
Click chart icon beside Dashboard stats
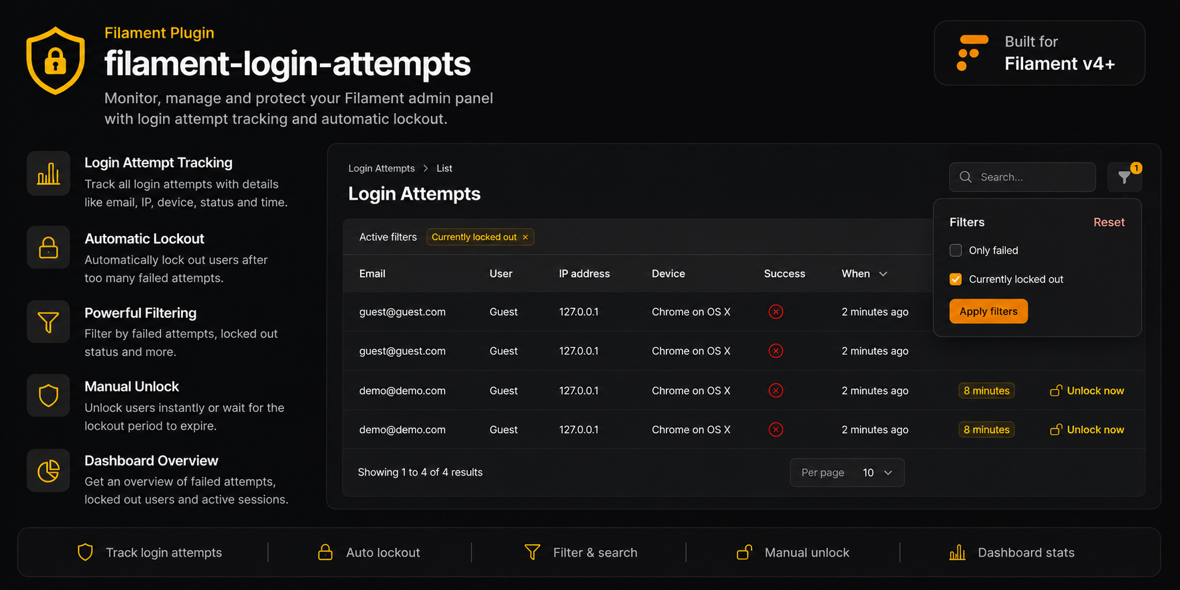(x=957, y=552)
